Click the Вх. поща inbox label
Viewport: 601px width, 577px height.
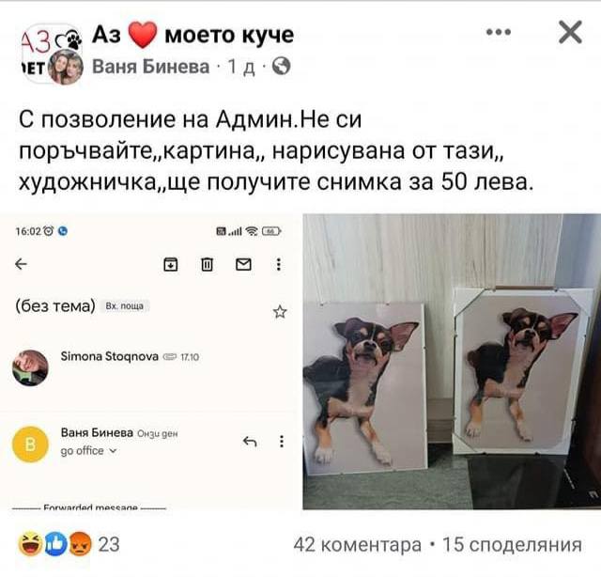click(x=125, y=306)
